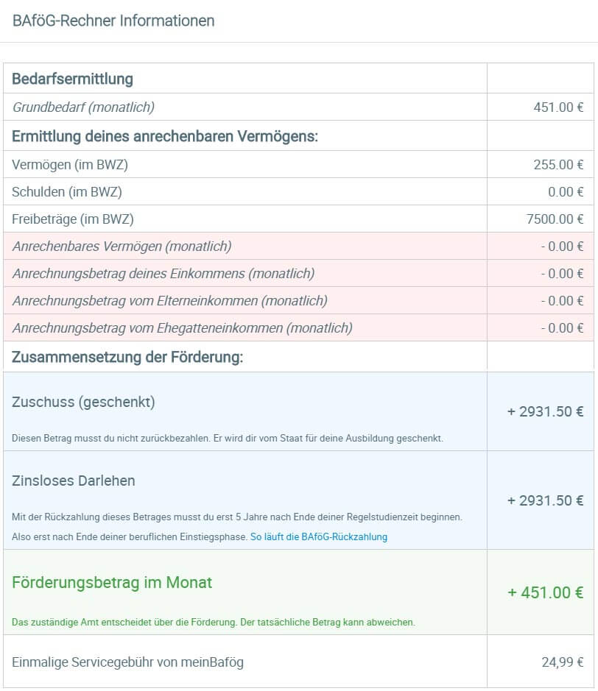This screenshot has height=691, width=598.
Task: Click the 451.00 € Grundbedarf value
Action: click(558, 107)
